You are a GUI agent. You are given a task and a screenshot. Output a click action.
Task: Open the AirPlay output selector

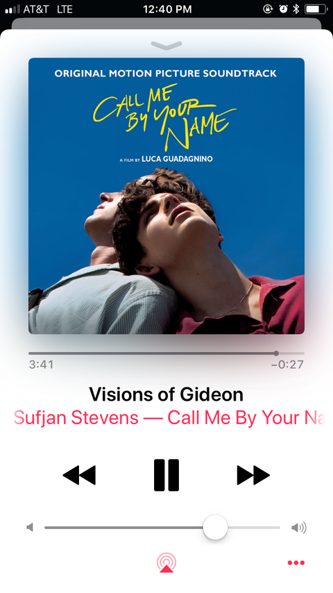point(166,562)
